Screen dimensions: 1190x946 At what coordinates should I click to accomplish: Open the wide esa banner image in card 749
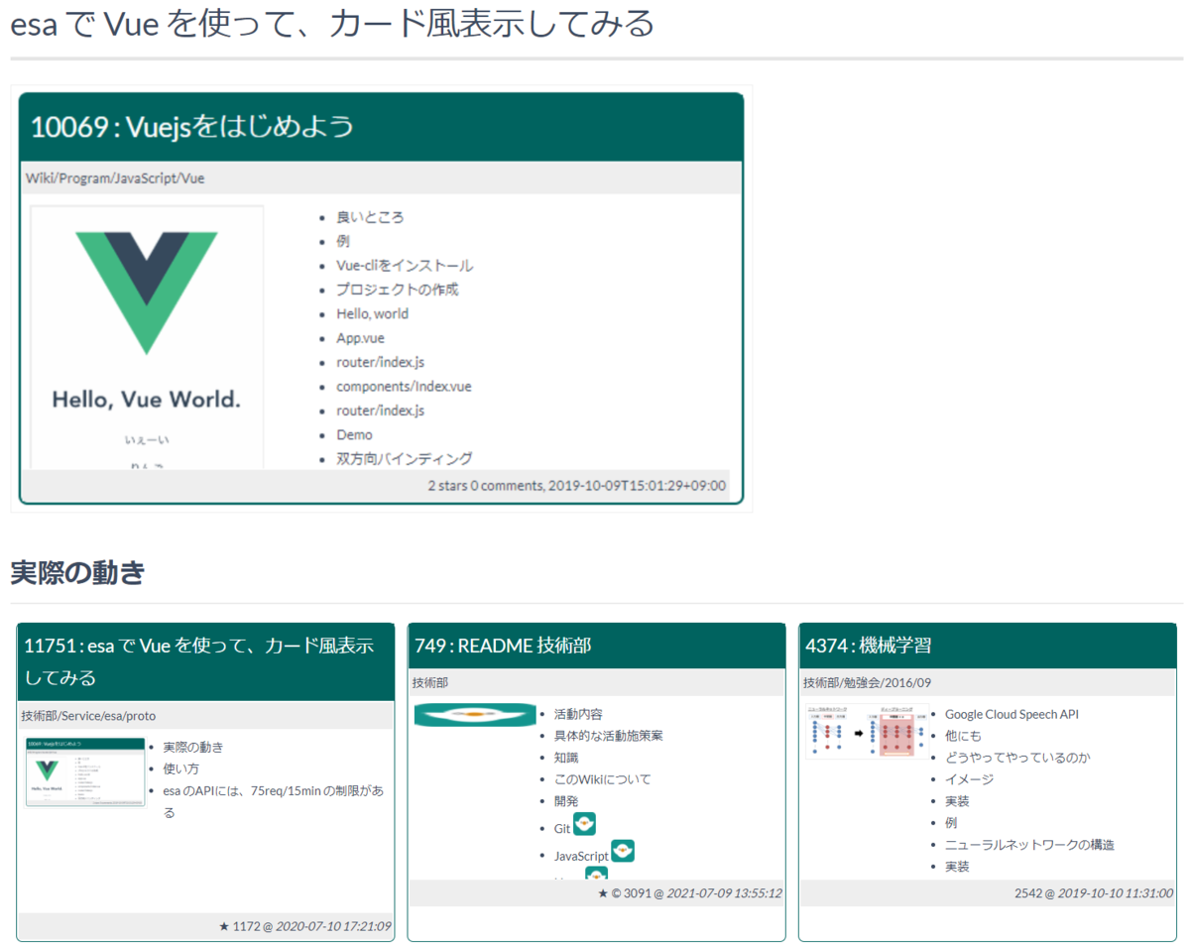click(x=475, y=714)
